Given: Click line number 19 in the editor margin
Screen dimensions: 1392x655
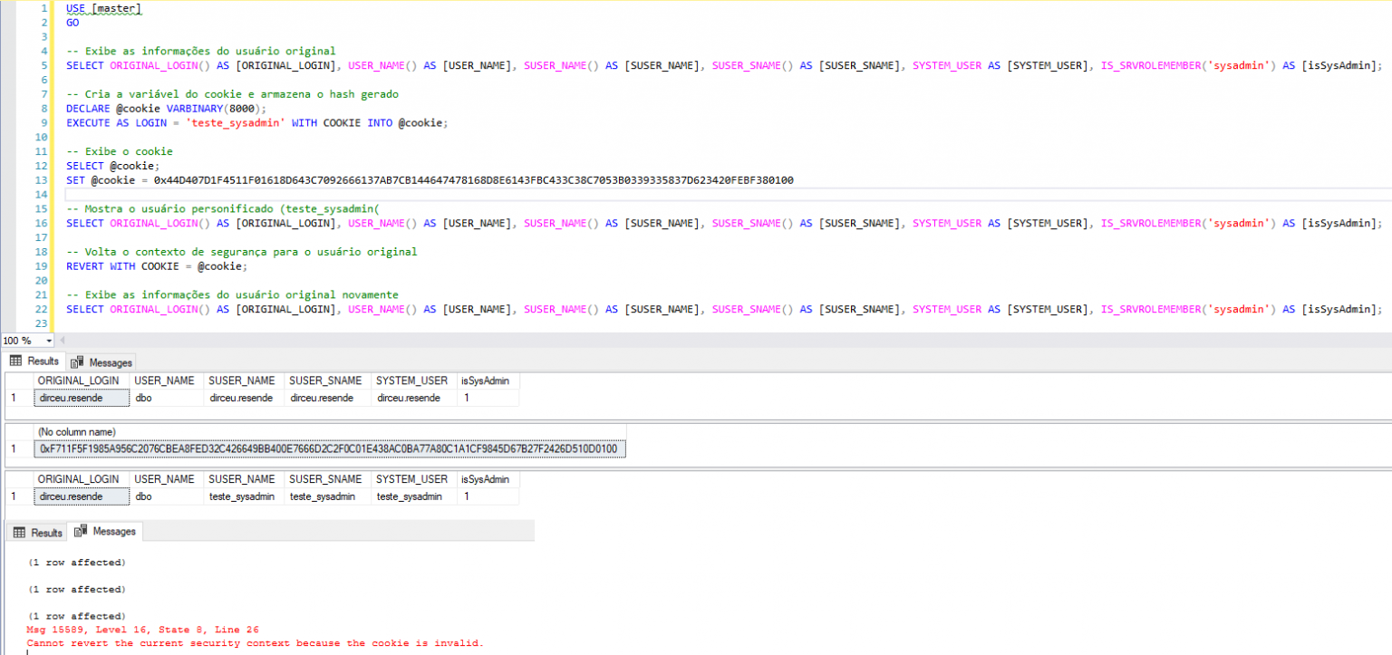Looking at the screenshot, I should tap(42, 265).
